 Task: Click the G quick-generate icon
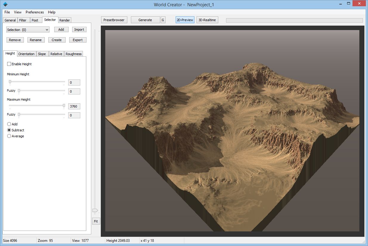[163, 20]
